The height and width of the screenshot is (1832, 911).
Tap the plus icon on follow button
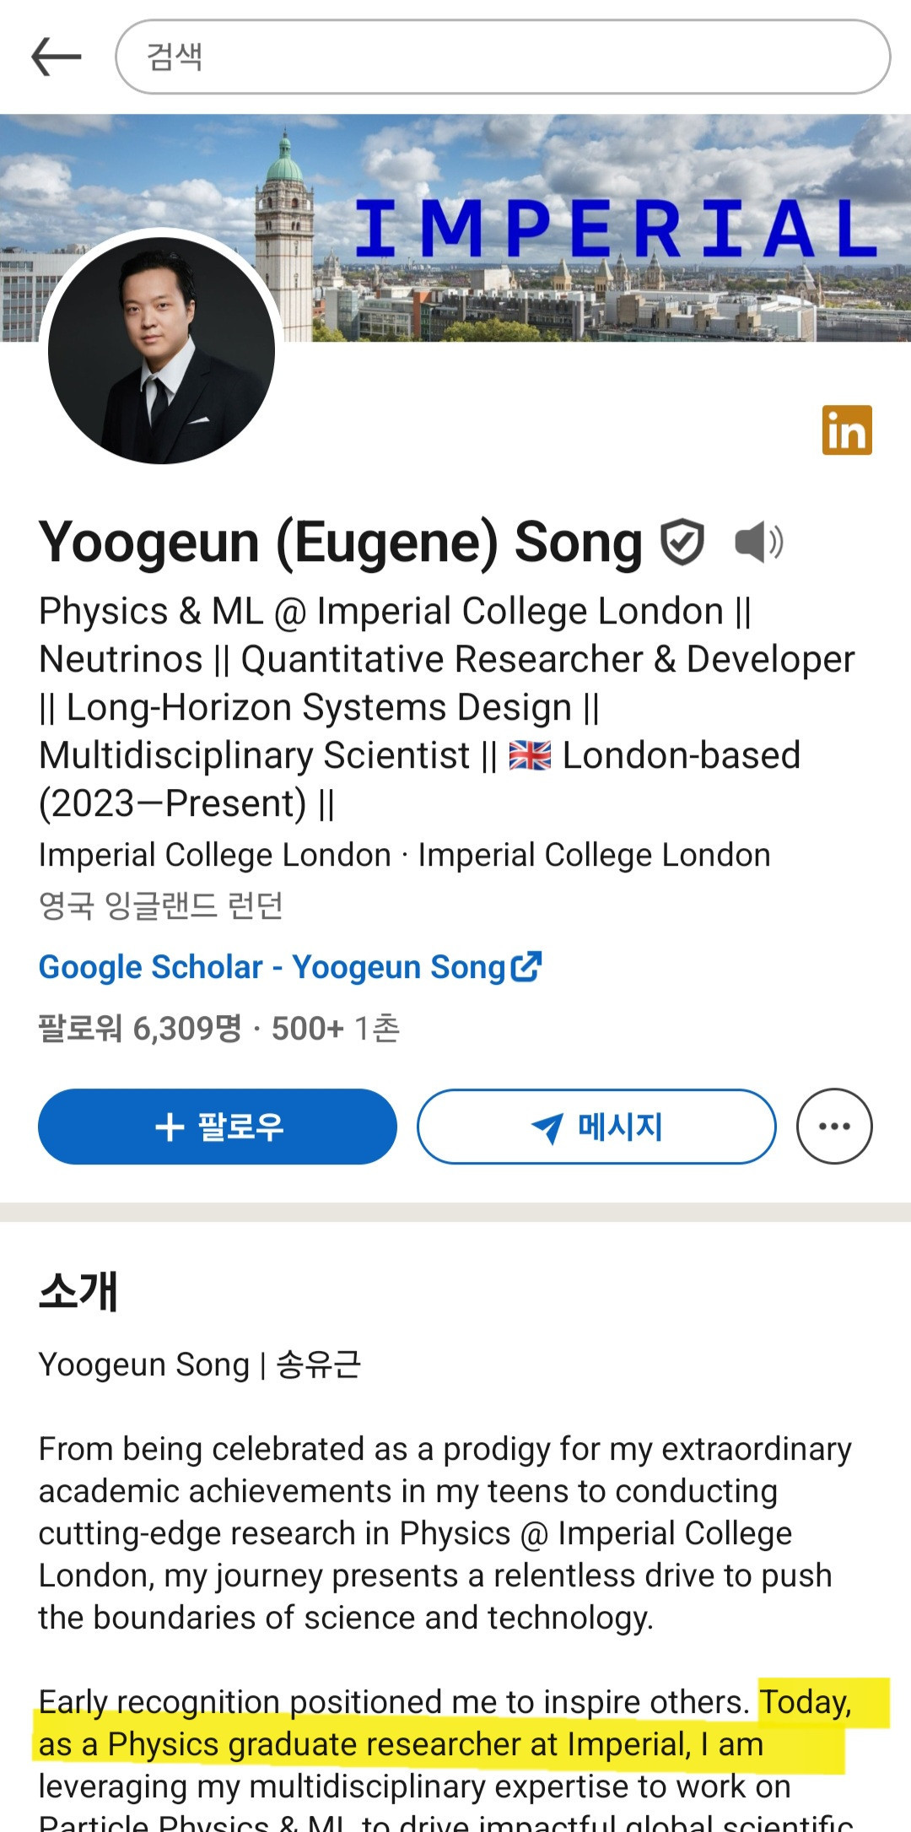[170, 1127]
